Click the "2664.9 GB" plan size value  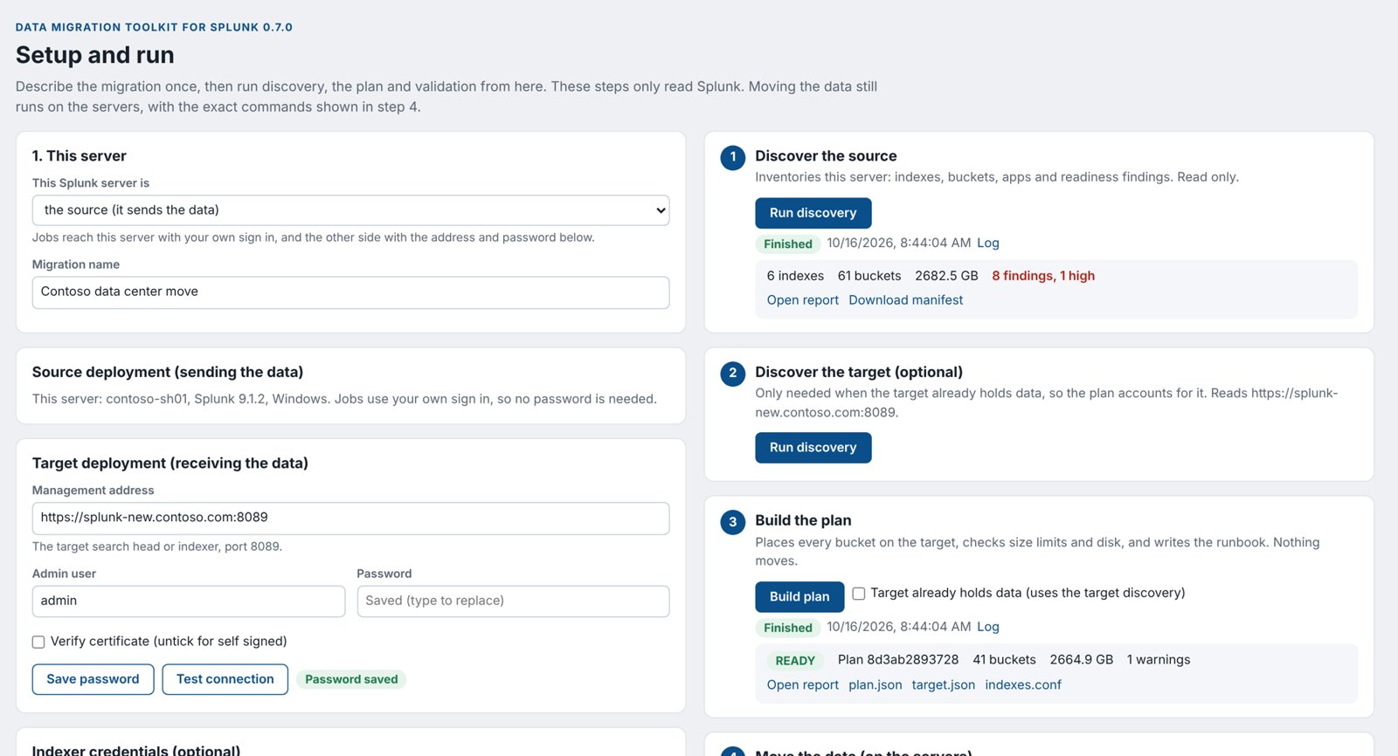click(x=1081, y=660)
